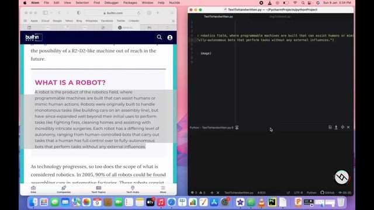This screenshot has height=210, width=374.
Task: Open Jobs in Built In bottom navigation
Action: coord(33,190)
